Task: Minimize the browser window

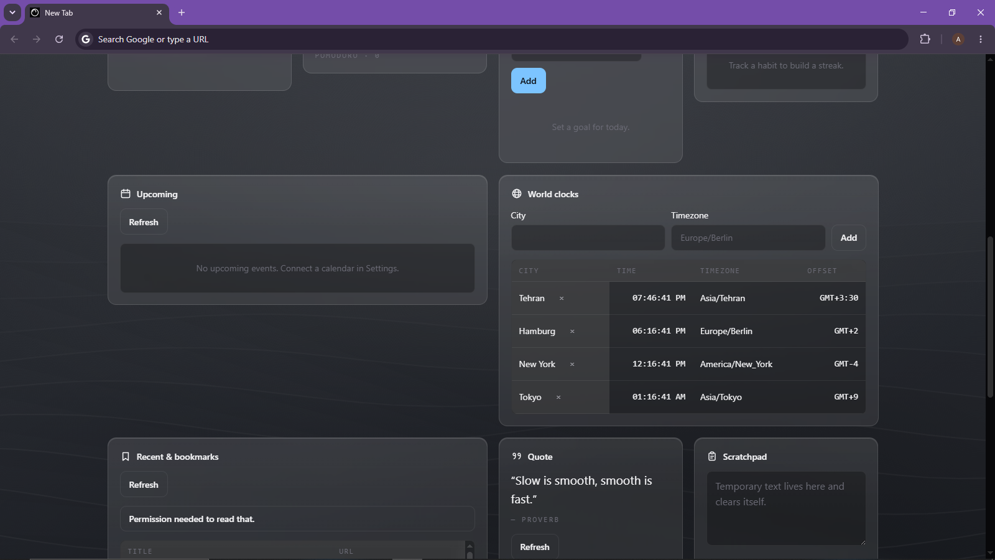Action: coord(923,12)
